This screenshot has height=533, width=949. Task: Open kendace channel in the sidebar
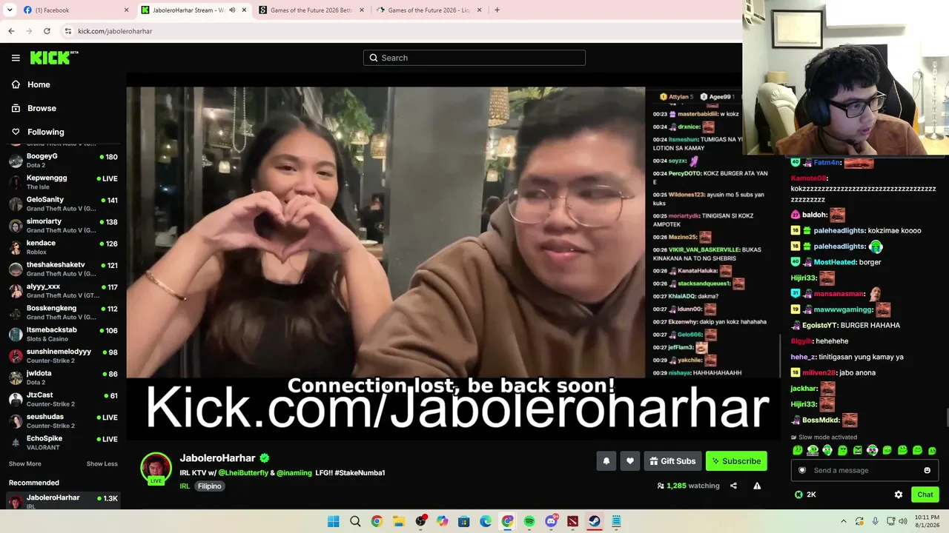(x=63, y=247)
